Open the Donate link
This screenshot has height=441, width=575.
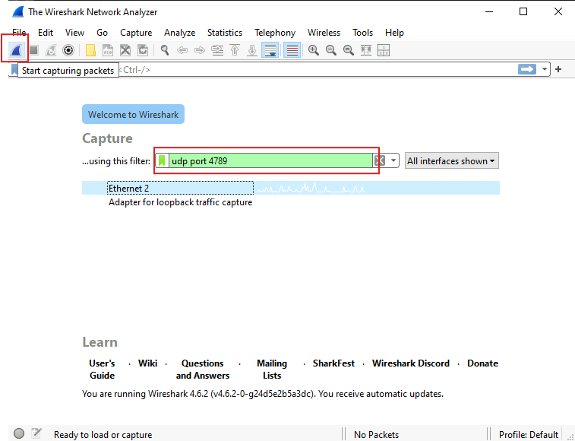(x=482, y=363)
